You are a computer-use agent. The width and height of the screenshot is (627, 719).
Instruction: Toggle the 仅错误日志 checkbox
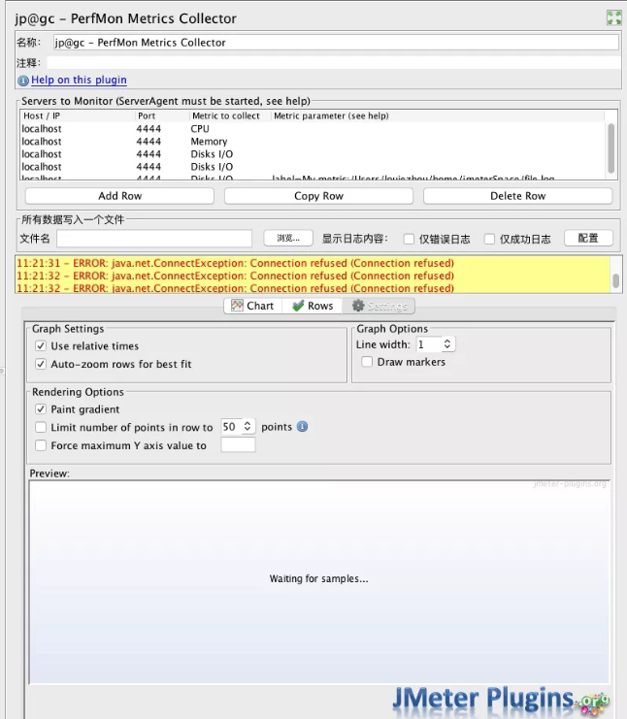(409, 239)
